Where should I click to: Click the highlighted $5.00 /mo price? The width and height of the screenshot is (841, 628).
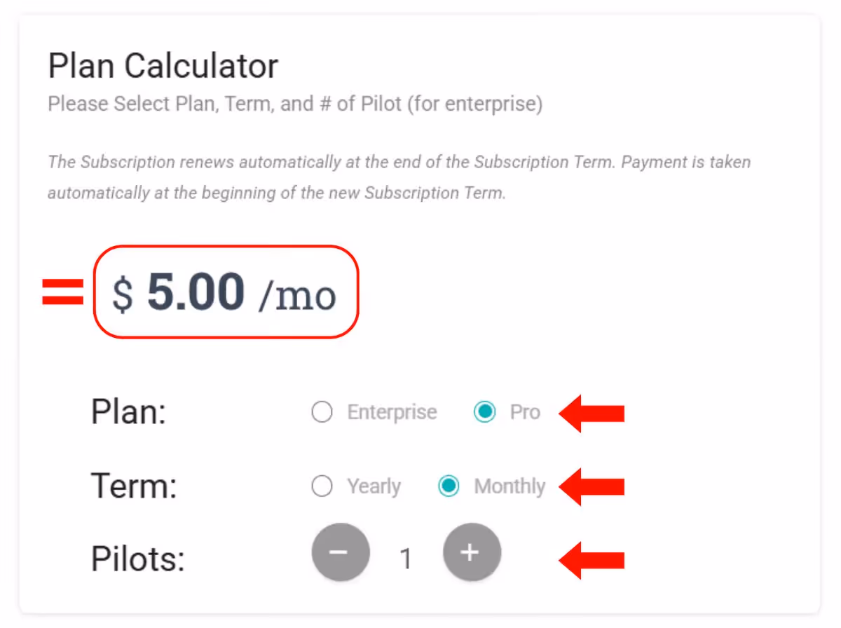click(224, 293)
